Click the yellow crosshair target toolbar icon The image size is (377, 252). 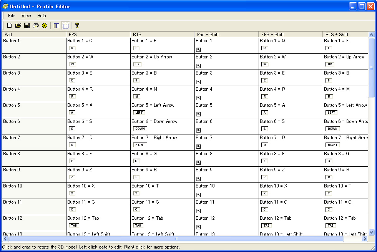click(44, 25)
